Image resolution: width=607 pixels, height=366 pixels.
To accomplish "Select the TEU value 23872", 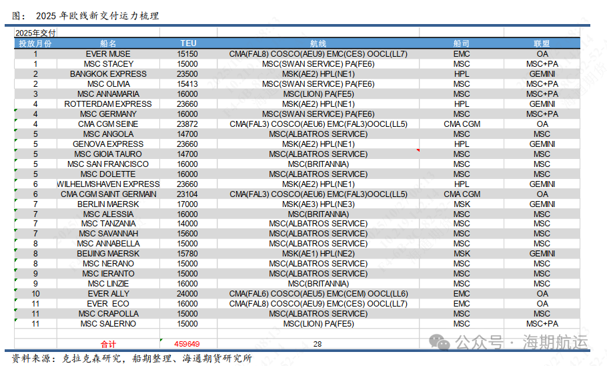I will (x=188, y=124).
